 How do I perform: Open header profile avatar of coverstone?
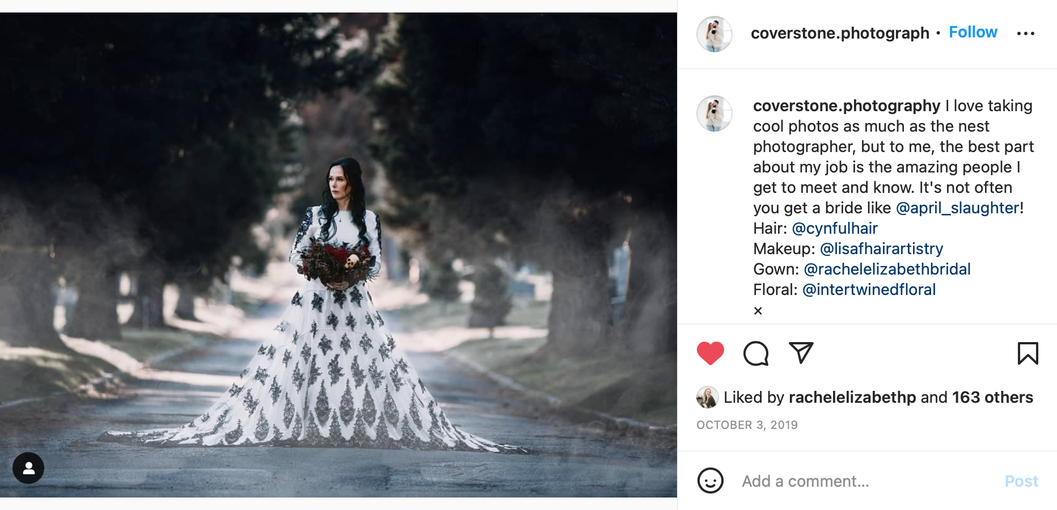click(714, 34)
